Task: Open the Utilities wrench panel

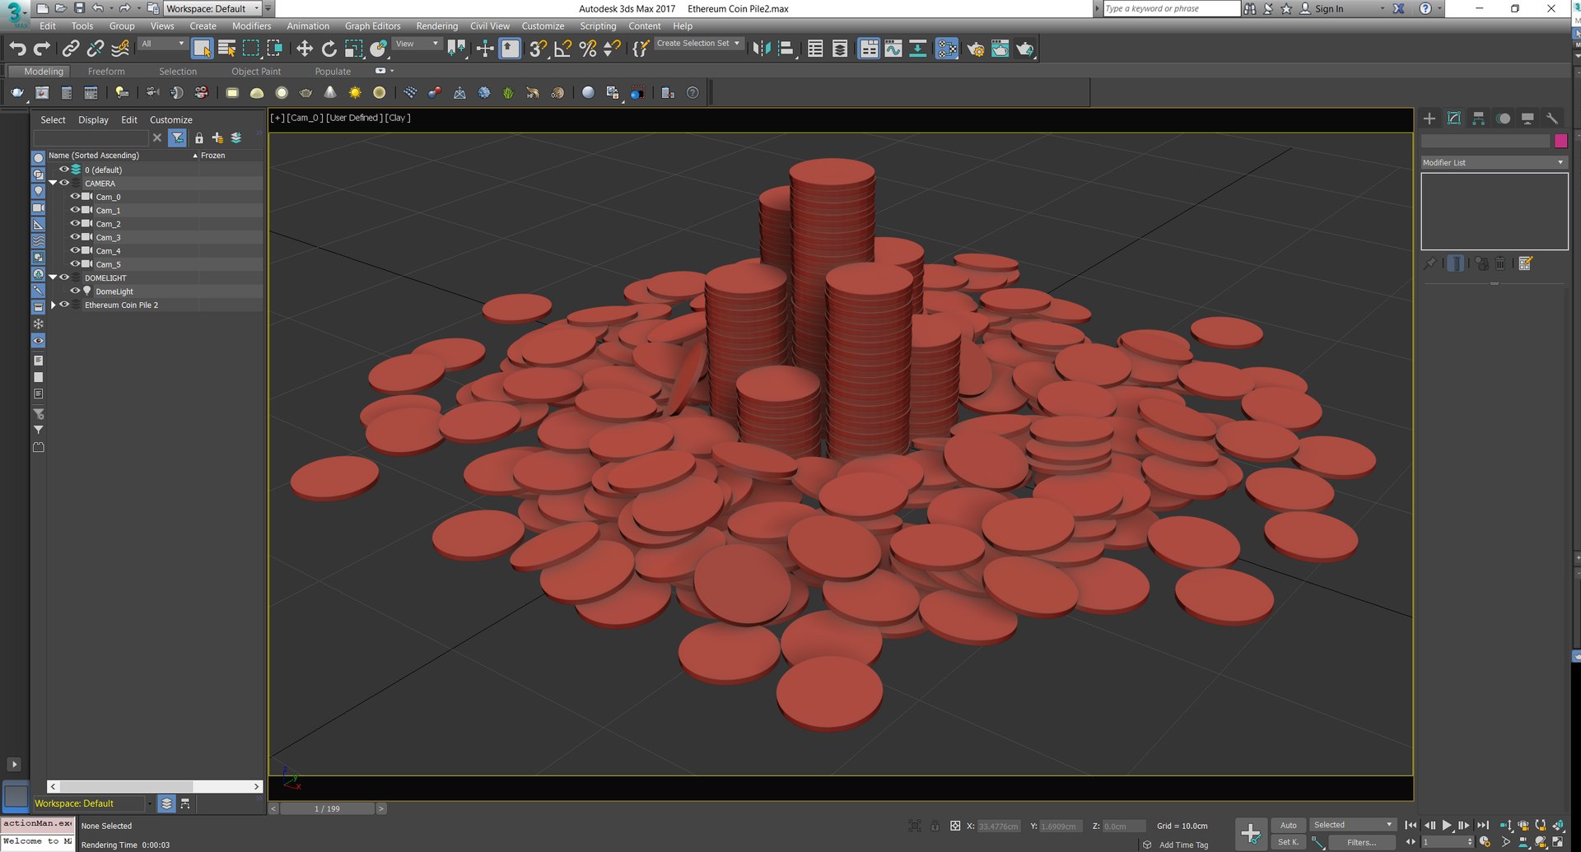Action: tap(1552, 119)
